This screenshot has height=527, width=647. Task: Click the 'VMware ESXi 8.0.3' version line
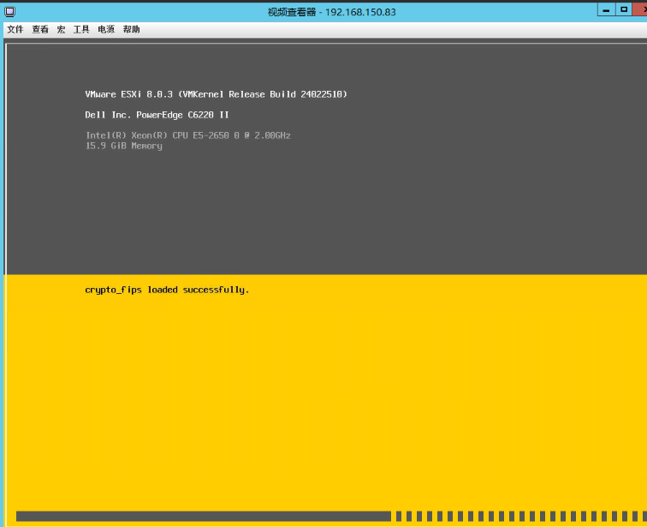coord(217,94)
